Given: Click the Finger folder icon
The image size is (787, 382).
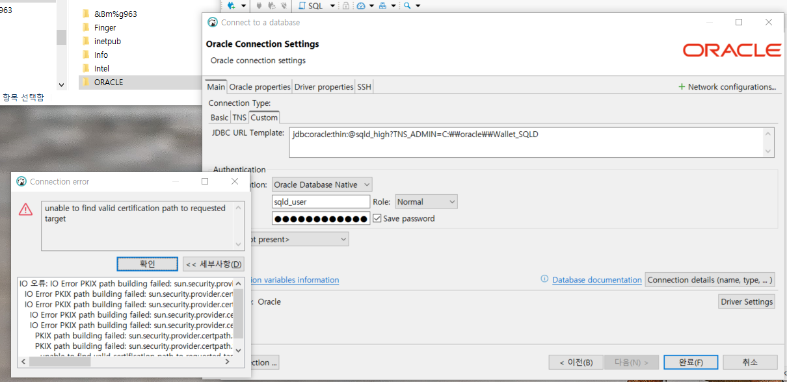Looking at the screenshot, I should coord(86,27).
